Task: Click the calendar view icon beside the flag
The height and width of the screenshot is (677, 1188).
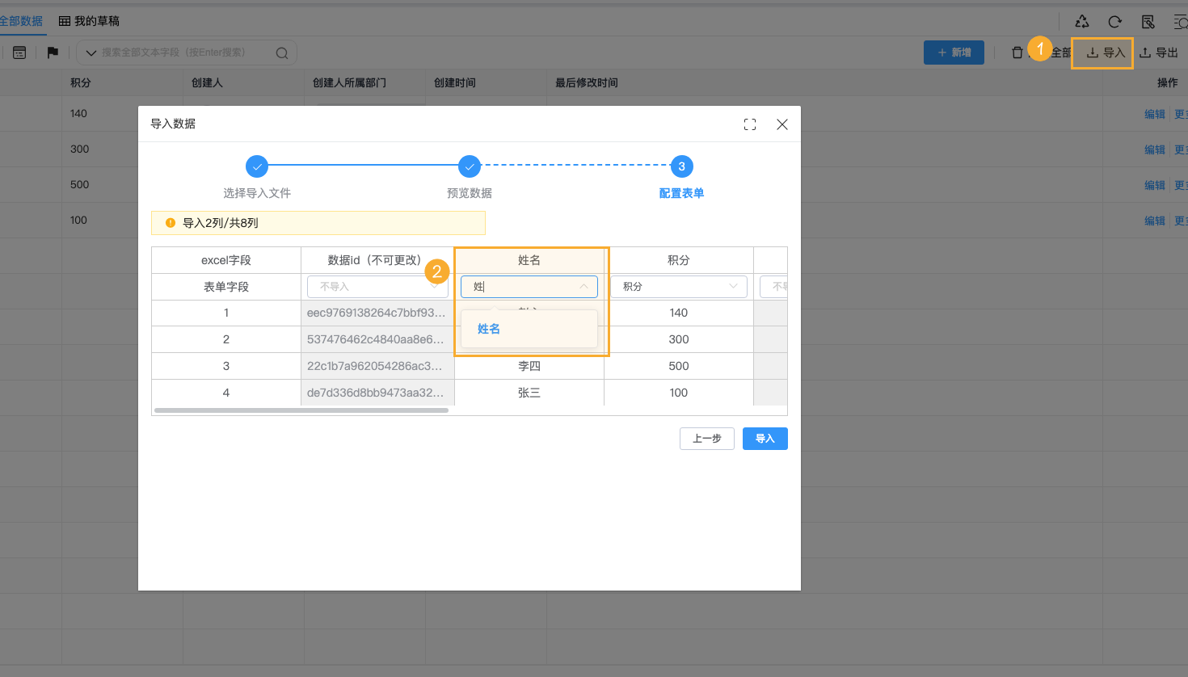Action: 19,53
